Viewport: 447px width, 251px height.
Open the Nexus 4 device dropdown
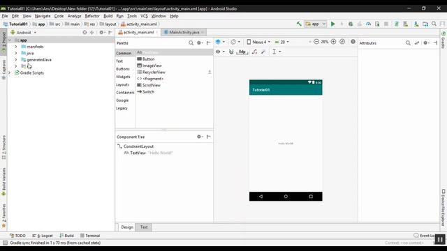(258, 42)
